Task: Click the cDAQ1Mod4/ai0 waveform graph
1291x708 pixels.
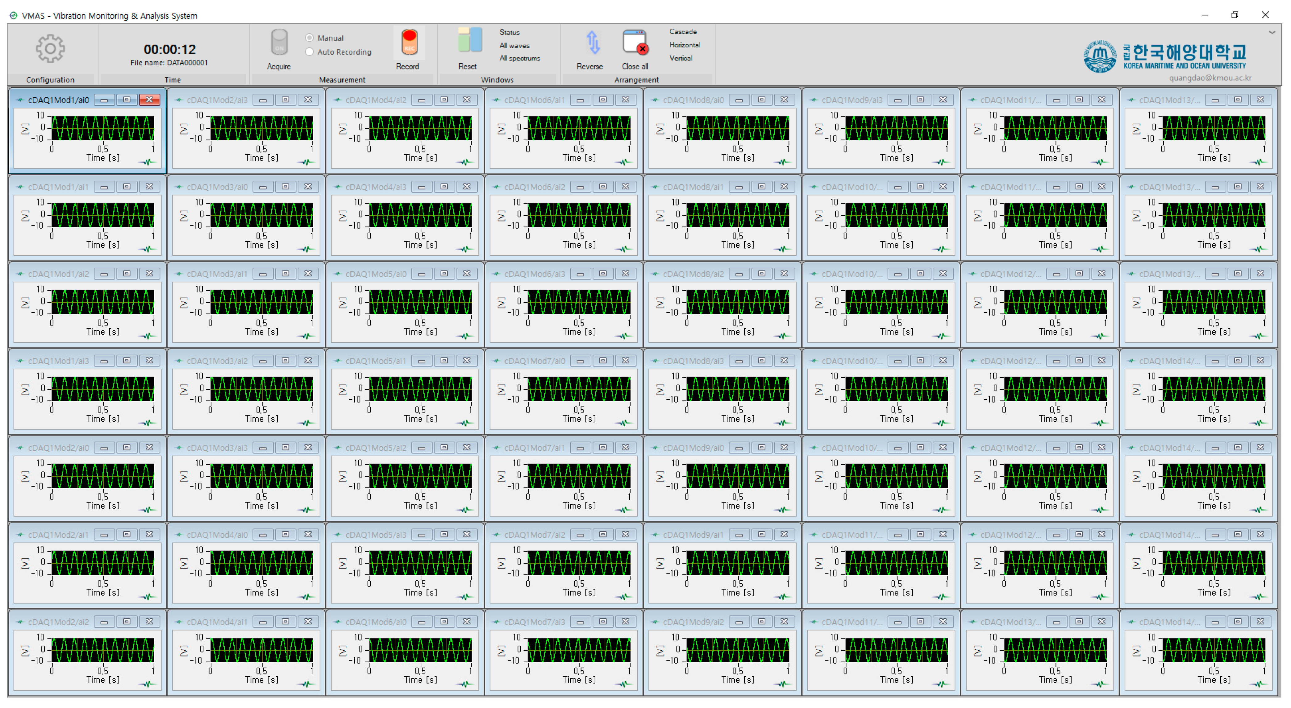Action: tap(262, 563)
